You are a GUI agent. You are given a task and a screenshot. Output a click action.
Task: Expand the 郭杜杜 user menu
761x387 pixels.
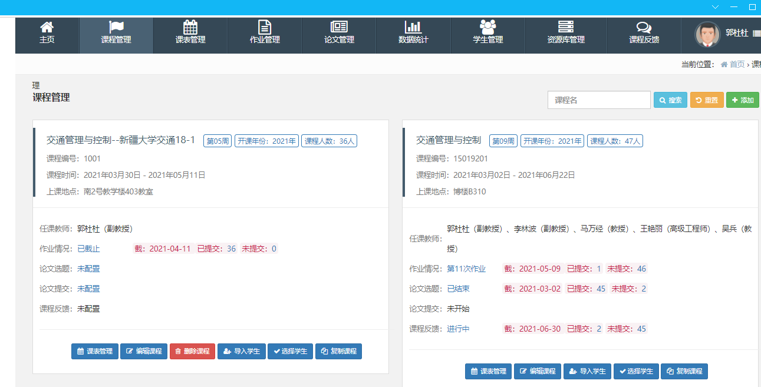point(742,34)
